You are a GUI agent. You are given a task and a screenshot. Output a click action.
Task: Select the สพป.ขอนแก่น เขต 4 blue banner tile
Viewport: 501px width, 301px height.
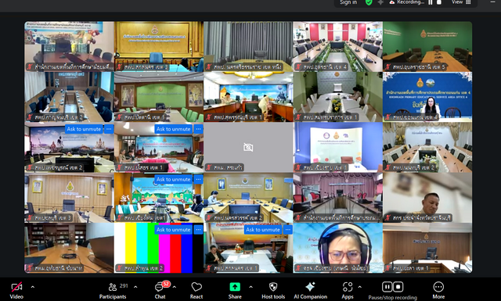(427, 97)
